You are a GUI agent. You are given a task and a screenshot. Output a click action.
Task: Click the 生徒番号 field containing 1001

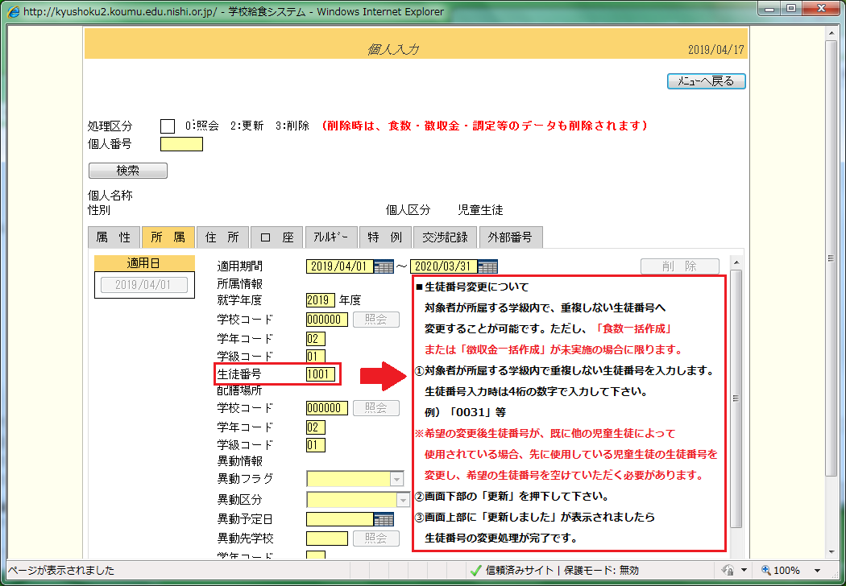pyautogui.click(x=320, y=374)
